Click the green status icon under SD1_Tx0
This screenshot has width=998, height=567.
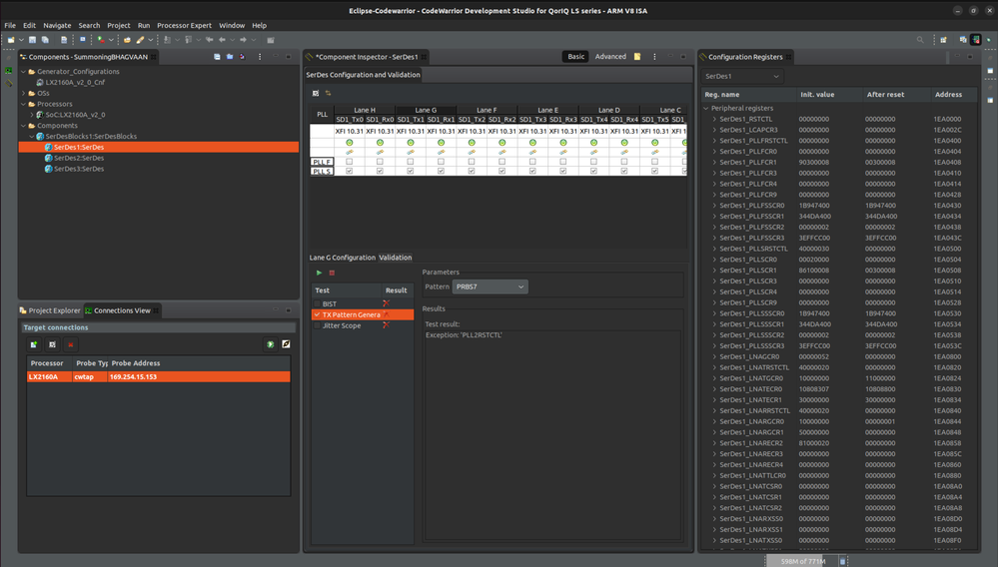[349, 143]
